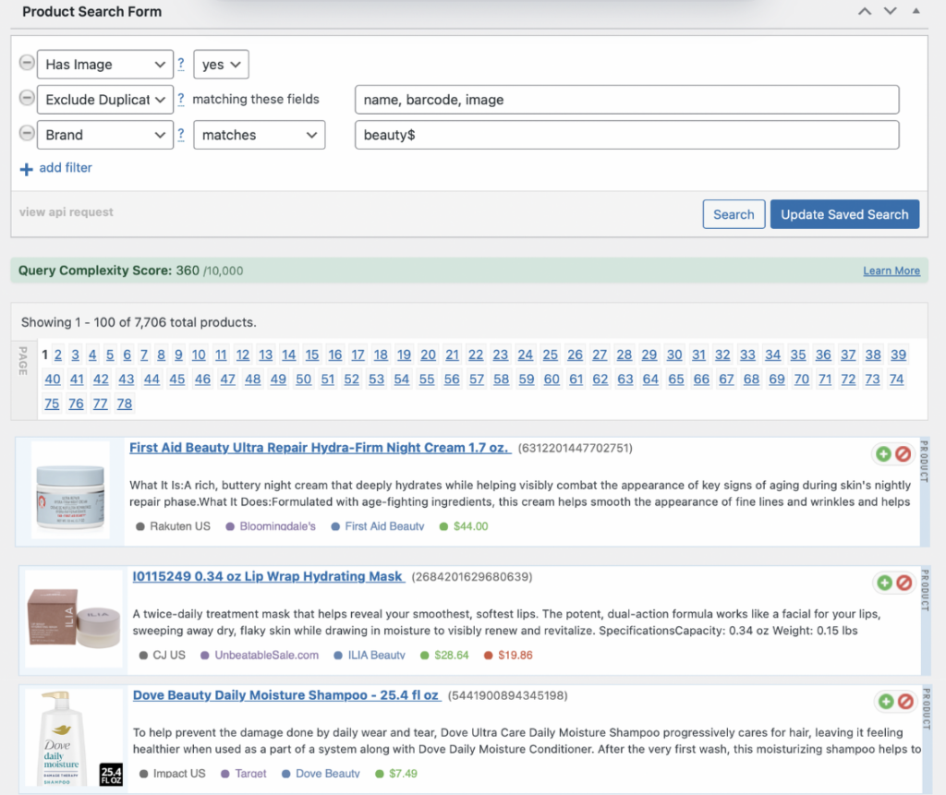Block Lip Wrap Hydrating Mask product
Image resolution: width=946 pixels, height=795 pixels.
pos(904,583)
